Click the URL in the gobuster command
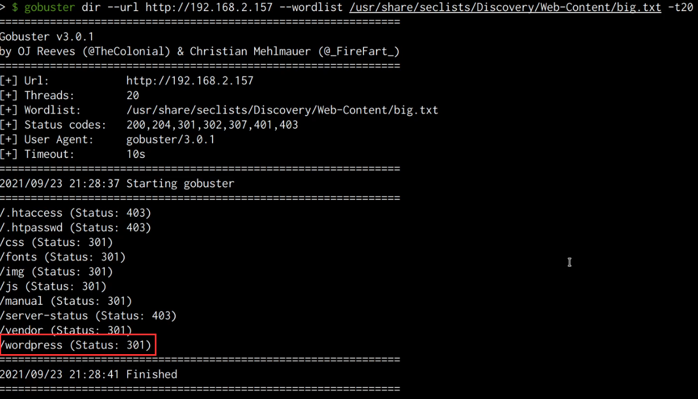 click(x=209, y=7)
